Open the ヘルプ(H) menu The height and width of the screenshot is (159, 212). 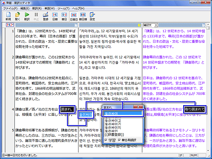78,8
